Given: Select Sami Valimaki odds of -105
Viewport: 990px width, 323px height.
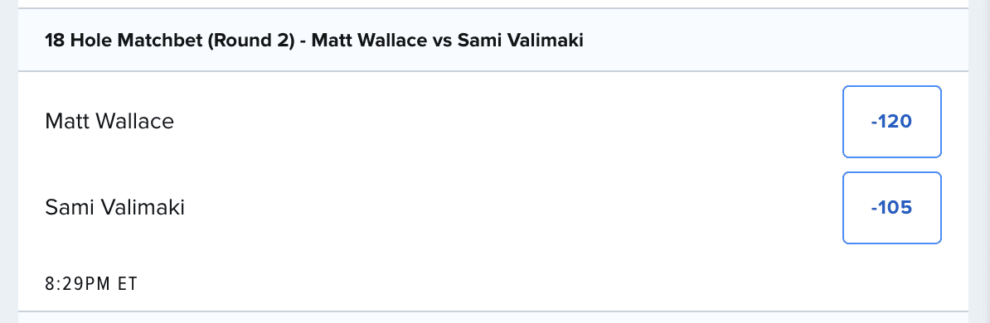Looking at the screenshot, I should click(891, 208).
